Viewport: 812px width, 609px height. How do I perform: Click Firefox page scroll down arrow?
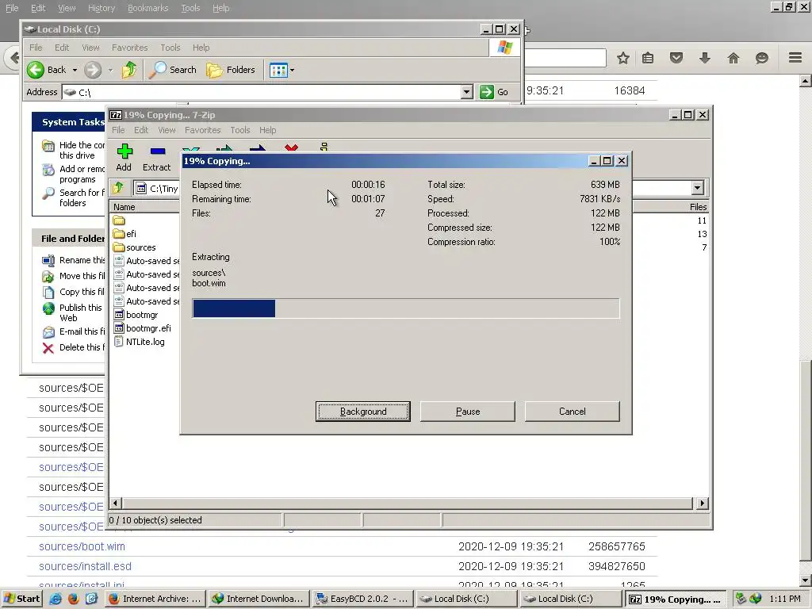click(806, 580)
